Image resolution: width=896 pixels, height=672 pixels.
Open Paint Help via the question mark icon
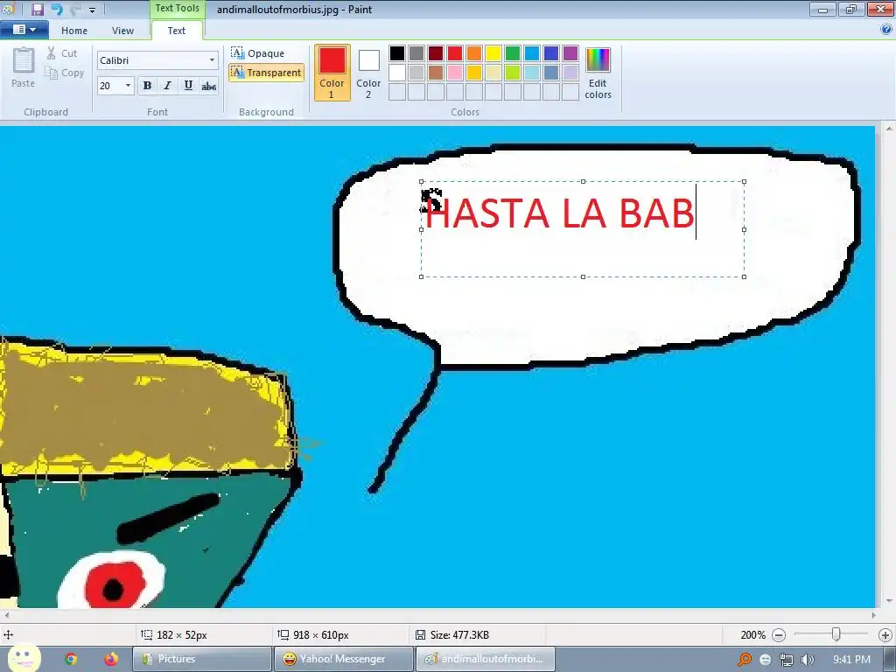886,30
